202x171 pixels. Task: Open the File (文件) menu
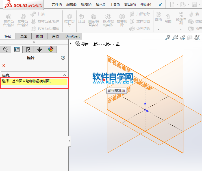(x=57, y=5)
